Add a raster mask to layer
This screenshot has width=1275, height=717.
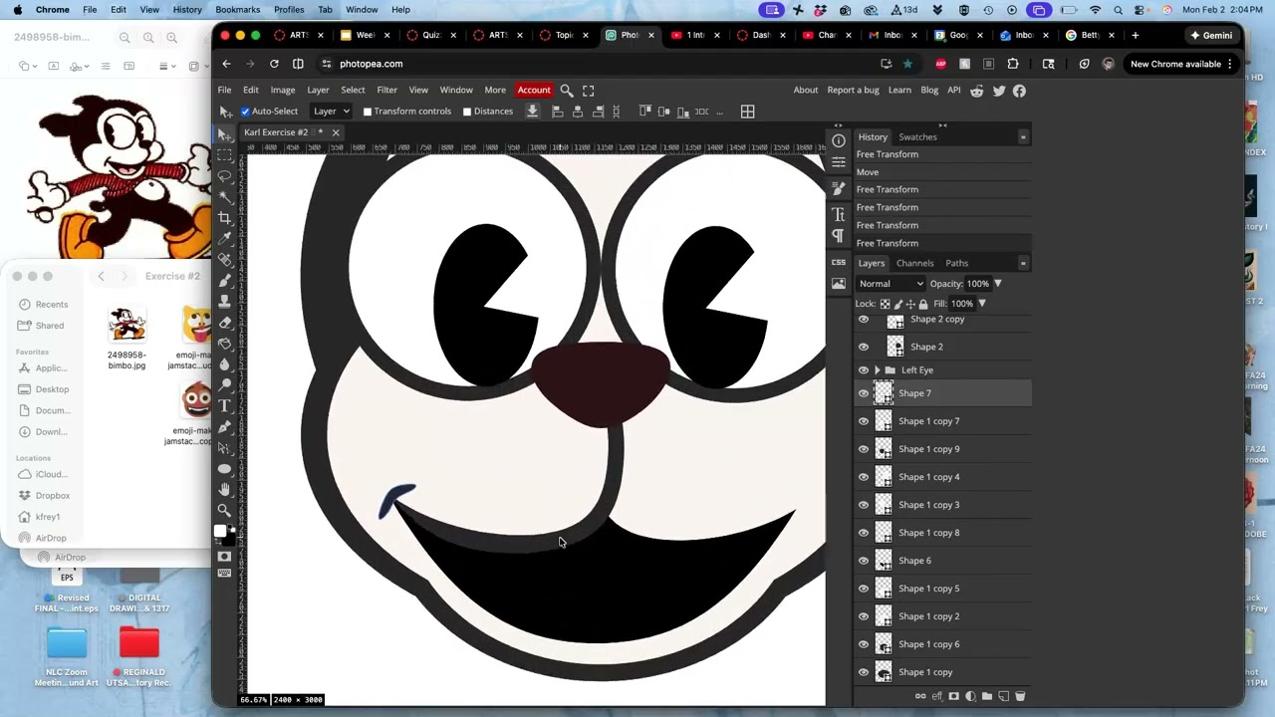(x=953, y=696)
